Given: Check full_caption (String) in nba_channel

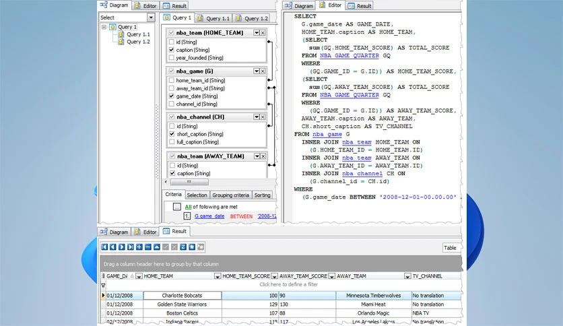Looking at the screenshot, I should point(172,142).
